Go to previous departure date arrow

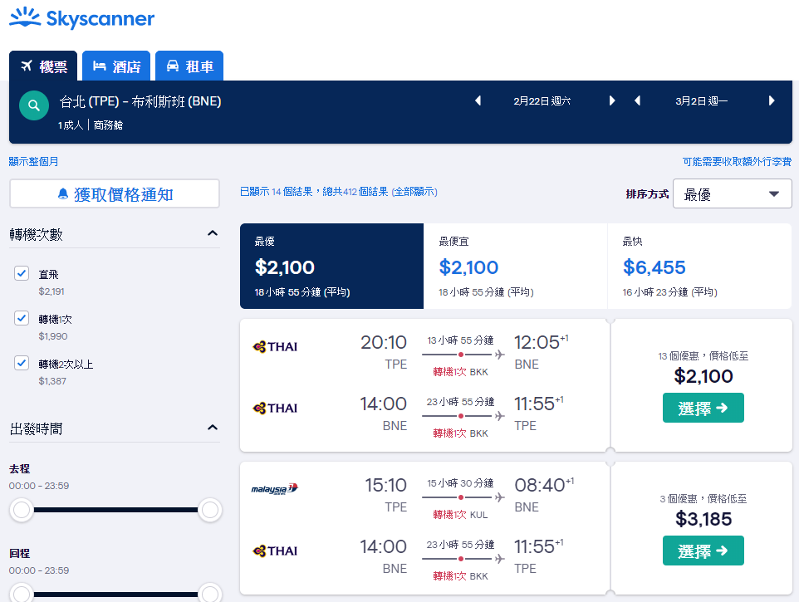(x=478, y=100)
